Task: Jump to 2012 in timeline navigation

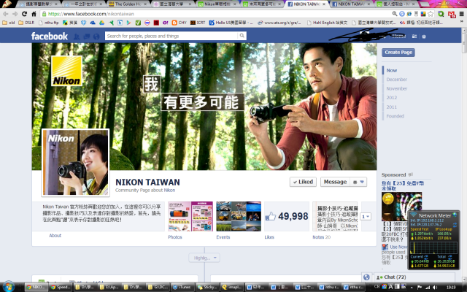Action: (391, 98)
